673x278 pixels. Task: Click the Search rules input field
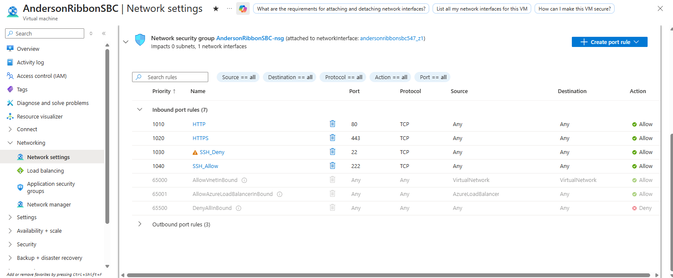(170, 77)
